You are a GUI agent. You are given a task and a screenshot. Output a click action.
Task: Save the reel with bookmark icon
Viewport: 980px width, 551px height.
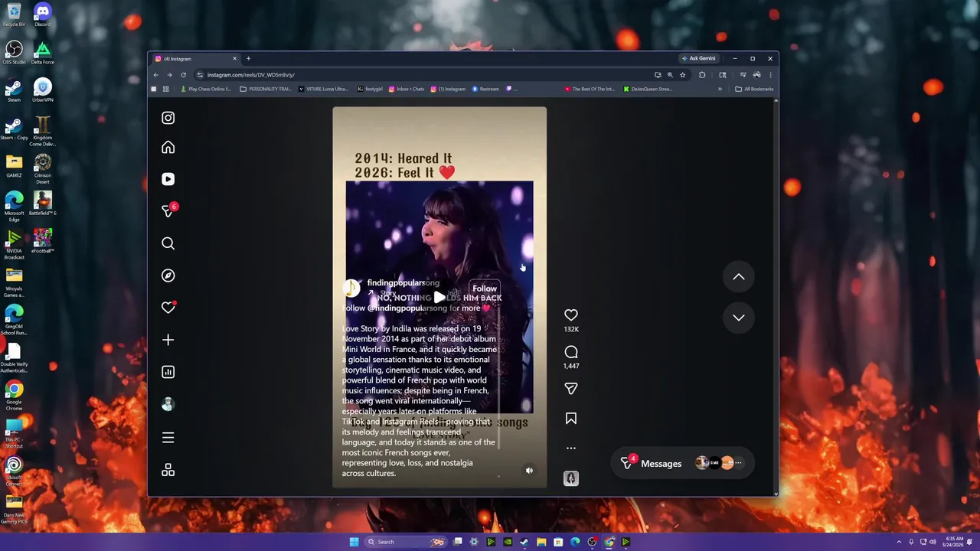pyautogui.click(x=571, y=419)
